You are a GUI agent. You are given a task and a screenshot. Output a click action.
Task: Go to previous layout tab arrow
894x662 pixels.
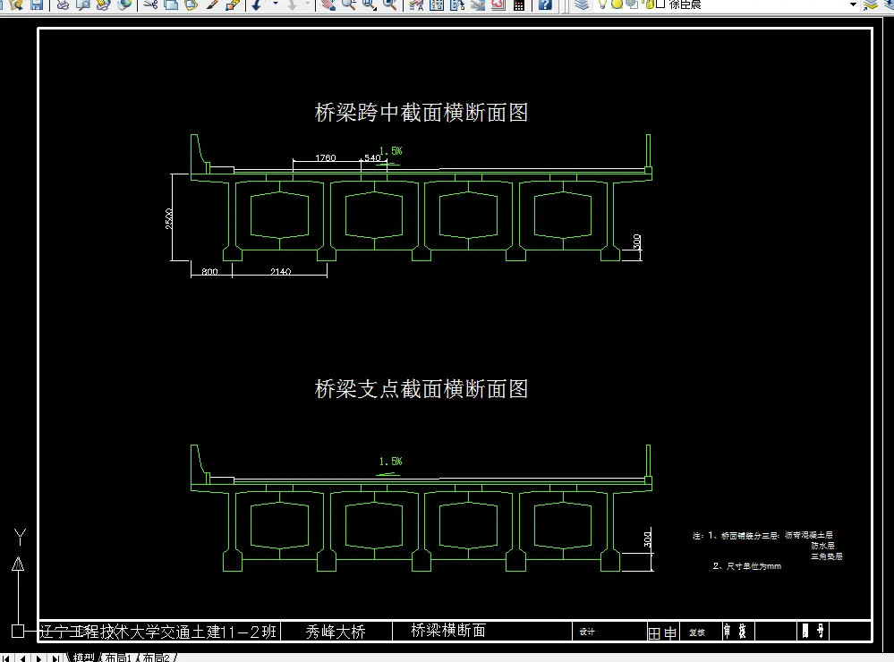click(22, 658)
